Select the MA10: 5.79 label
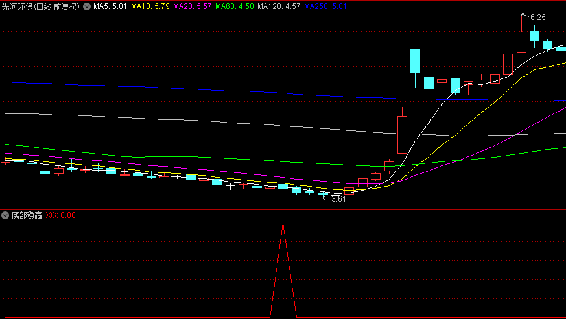This screenshot has height=319, width=566. [x=150, y=6]
